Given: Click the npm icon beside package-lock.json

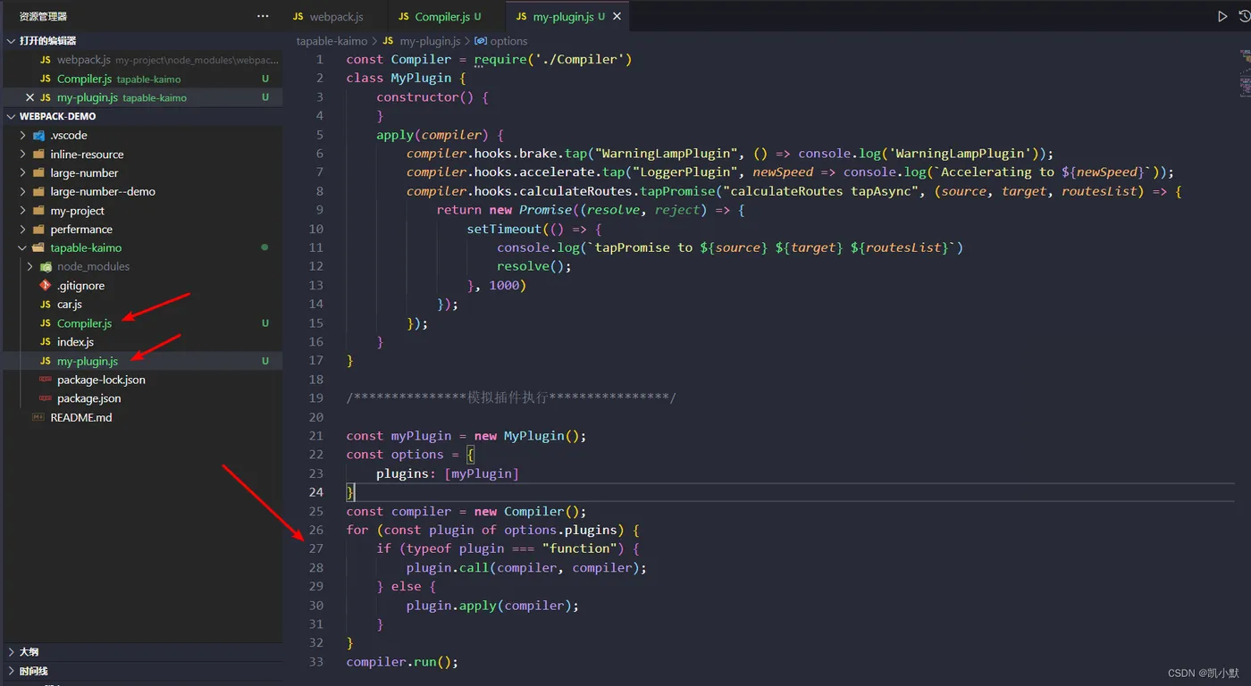Looking at the screenshot, I should 46,380.
